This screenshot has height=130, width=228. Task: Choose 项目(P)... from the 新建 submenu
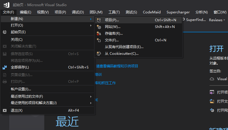pos(139,20)
